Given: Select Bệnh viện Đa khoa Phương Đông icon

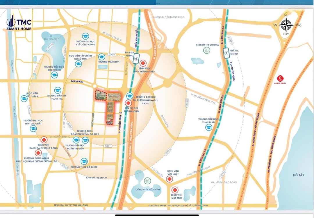Looking at the screenshot, I should pos(44,140).
